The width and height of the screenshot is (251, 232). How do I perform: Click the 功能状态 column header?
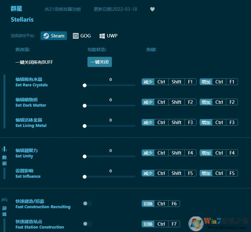[97, 50]
